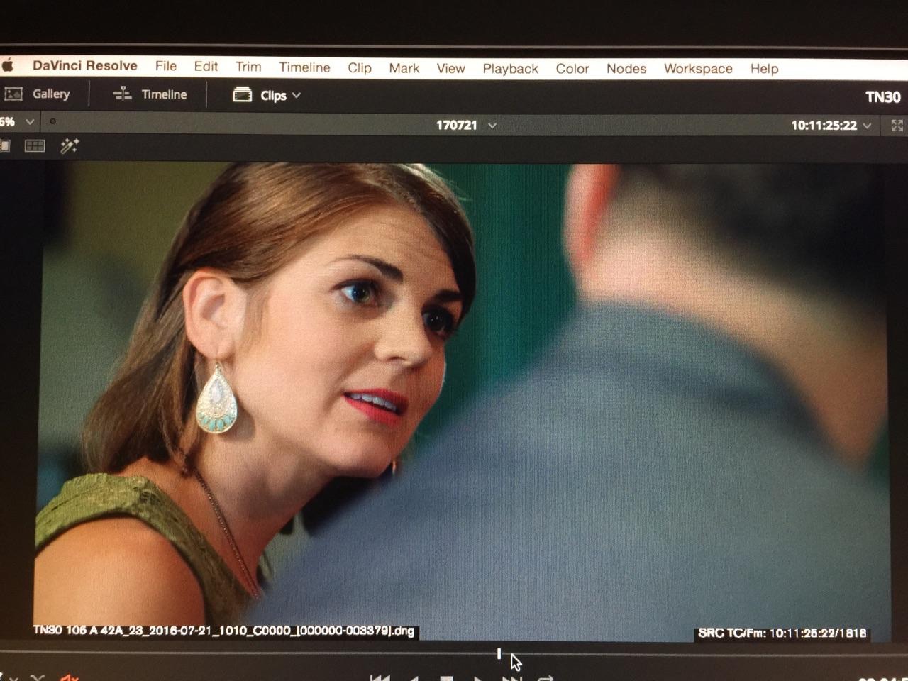This screenshot has width=908, height=681.
Task: Open the Mark menu
Action: tap(404, 68)
